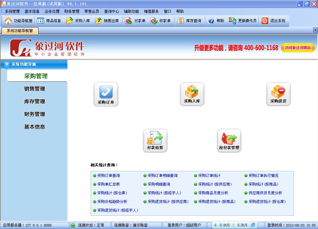Viewport: 318px width, 229px height.
Task: Open the 查询中心 menu
Action: [x=111, y=11]
